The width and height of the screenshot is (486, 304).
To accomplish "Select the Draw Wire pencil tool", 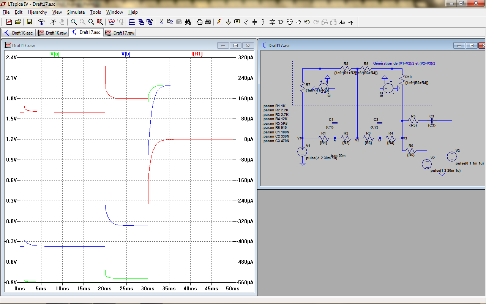I will (x=220, y=22).
